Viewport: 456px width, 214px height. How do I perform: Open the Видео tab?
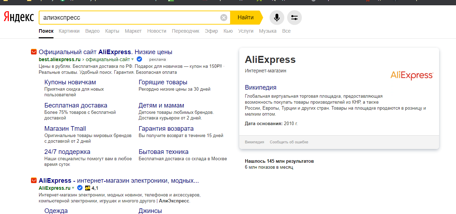(x=93, y=31)
